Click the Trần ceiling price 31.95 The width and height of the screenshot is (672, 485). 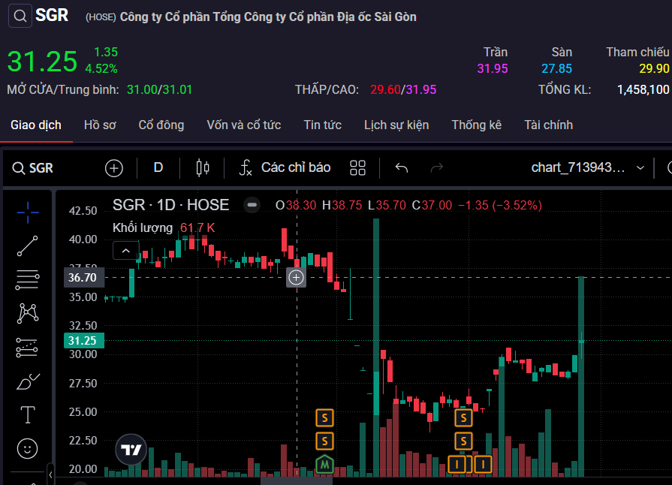click(493, 68)
